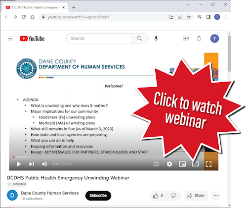Screen dimensions: 247x208
Task: Open the Chrome profile avatar T
Action: [217, 17]
